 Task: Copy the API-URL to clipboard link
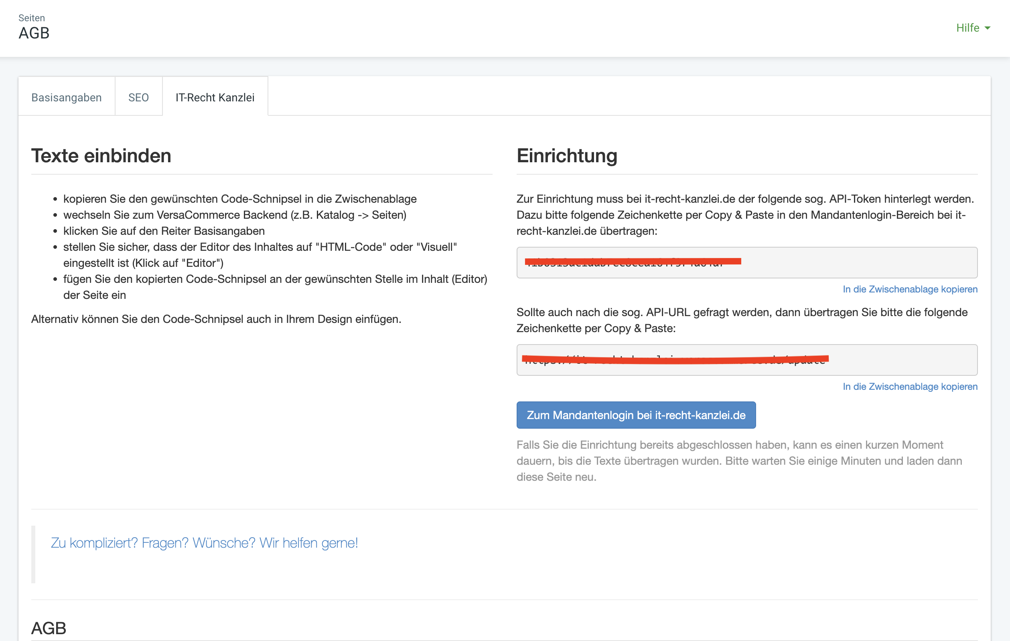[x=910, y=386]
